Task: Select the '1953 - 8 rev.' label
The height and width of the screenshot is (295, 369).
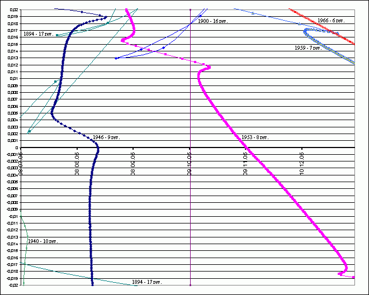Action: coord(255,137)
